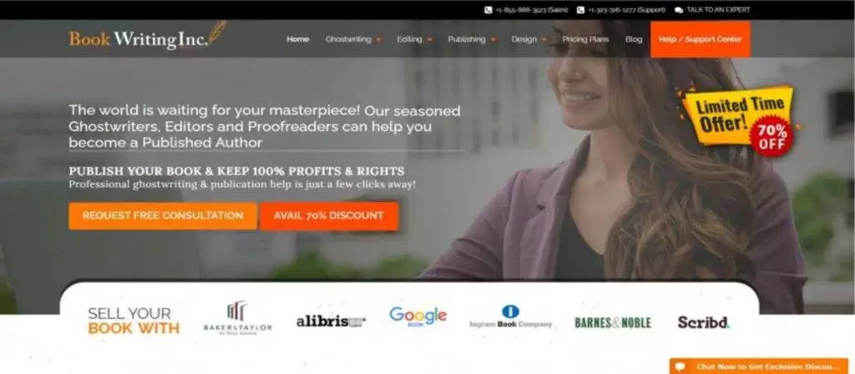Open the Chat Now exclusive discount widget
The height and width of the screenshot is (374, 855).
pos(758,366)
